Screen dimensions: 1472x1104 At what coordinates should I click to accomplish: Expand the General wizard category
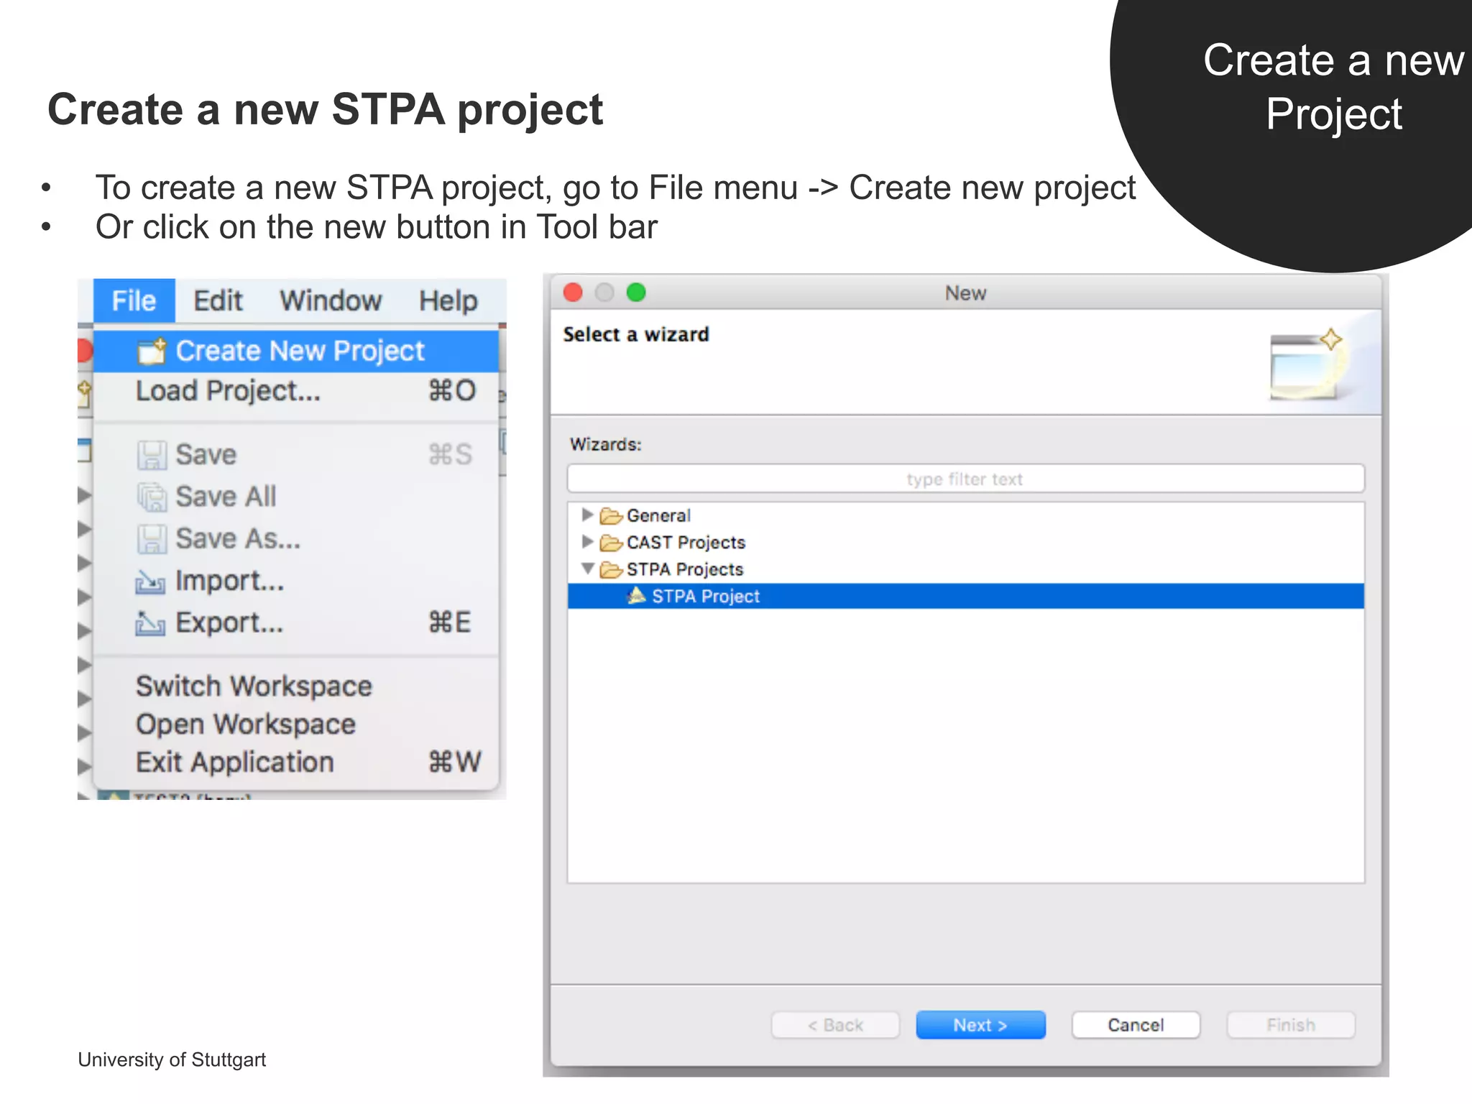click(587, 515)
